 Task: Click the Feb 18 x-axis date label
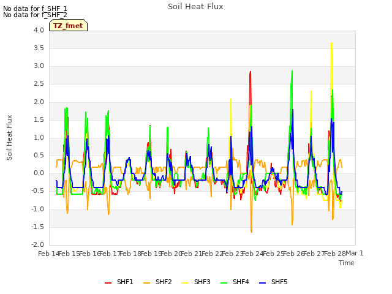click(x=130, y=254)
